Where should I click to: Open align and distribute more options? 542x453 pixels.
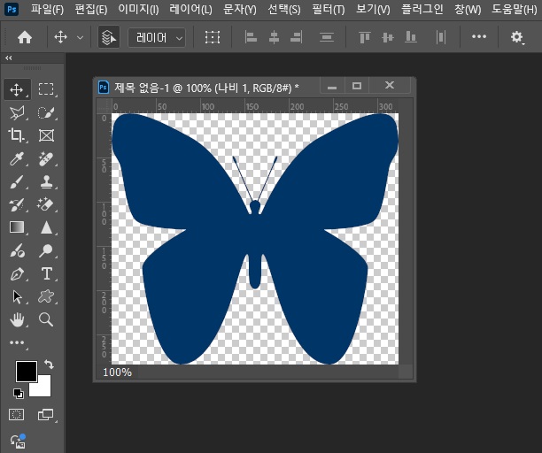click(479, 36)
